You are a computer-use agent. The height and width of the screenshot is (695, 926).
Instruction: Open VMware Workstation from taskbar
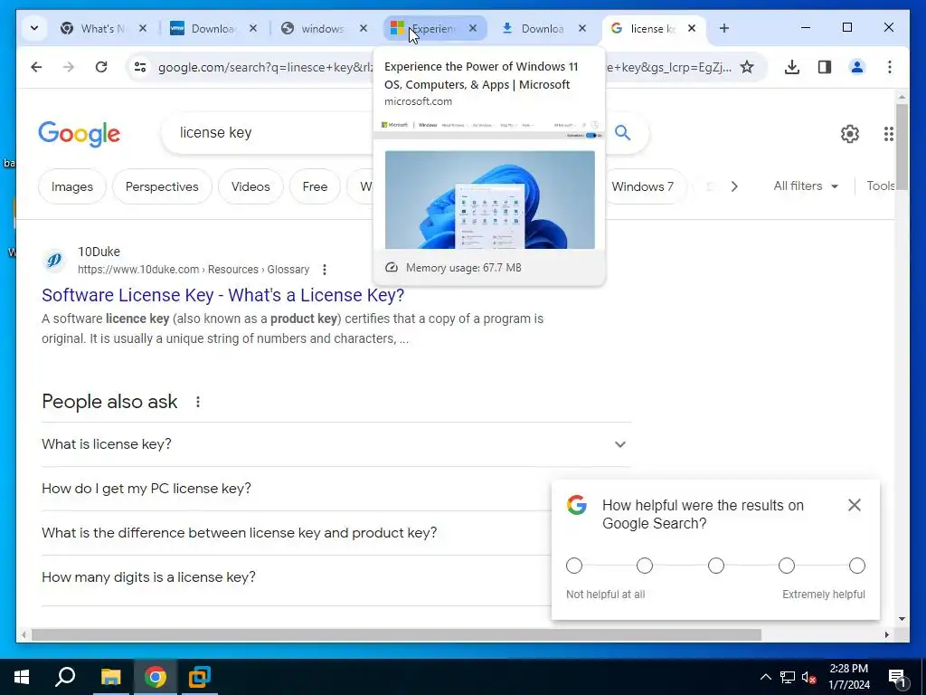[x=200, y=677]
